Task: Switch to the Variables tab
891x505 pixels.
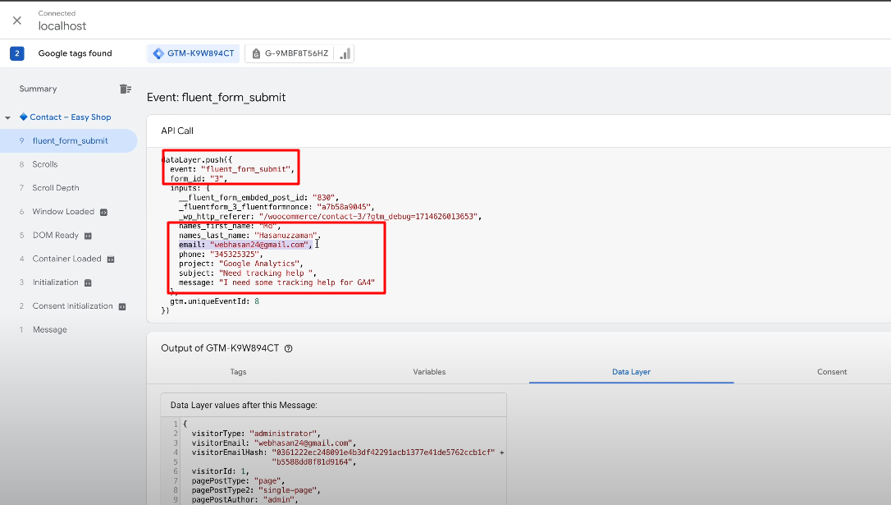Action: pyautogui.click(x=429, y=371)
